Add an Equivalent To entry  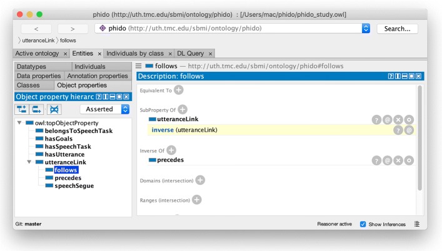[x=179, y=90]
